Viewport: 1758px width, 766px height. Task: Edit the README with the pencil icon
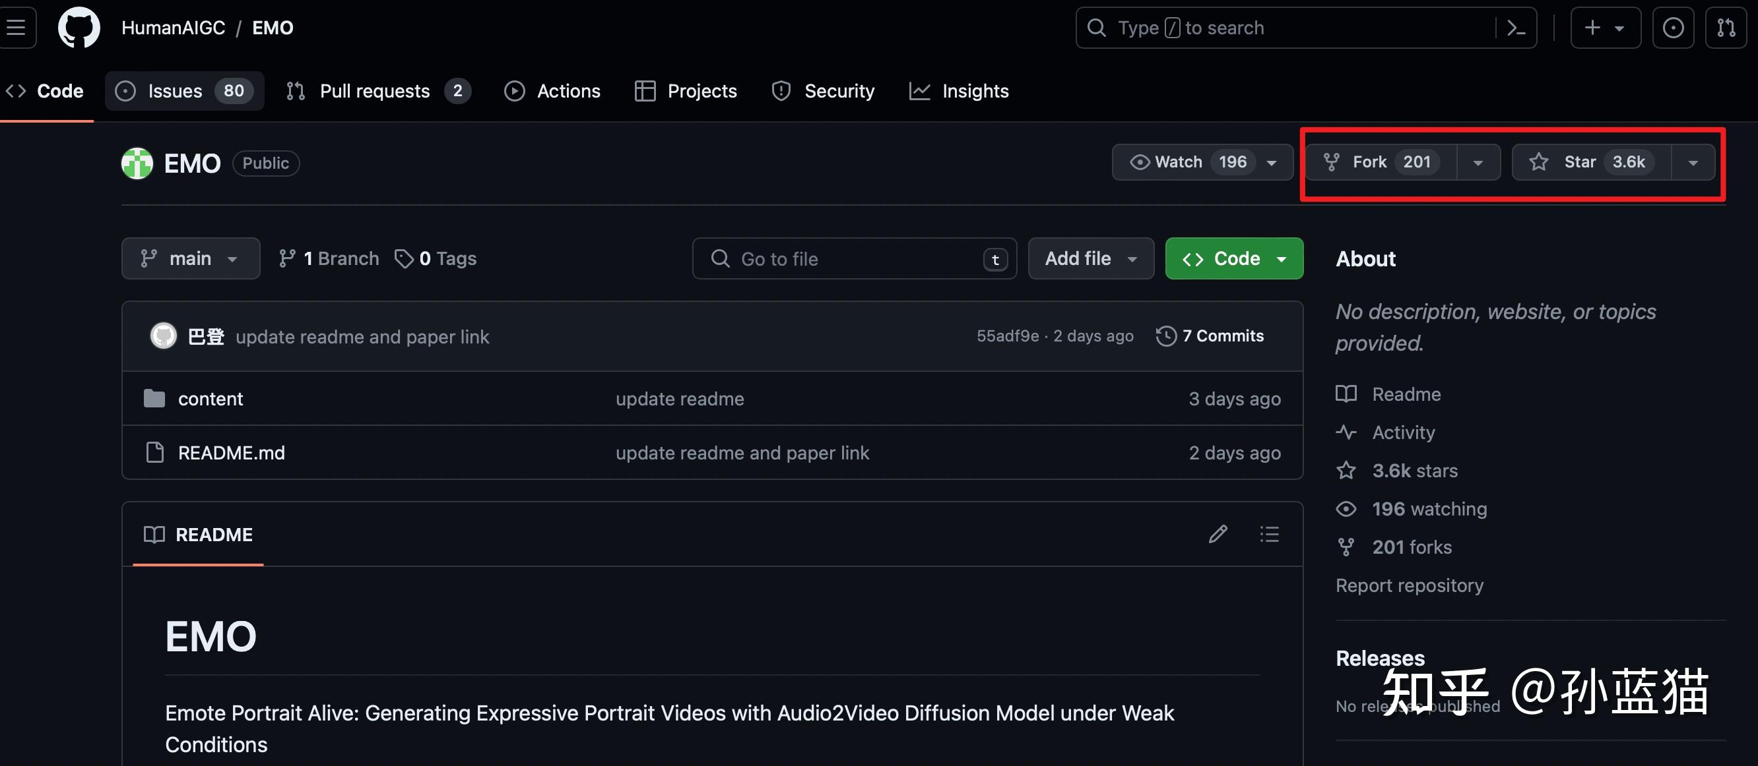(x=1218, y=535)
